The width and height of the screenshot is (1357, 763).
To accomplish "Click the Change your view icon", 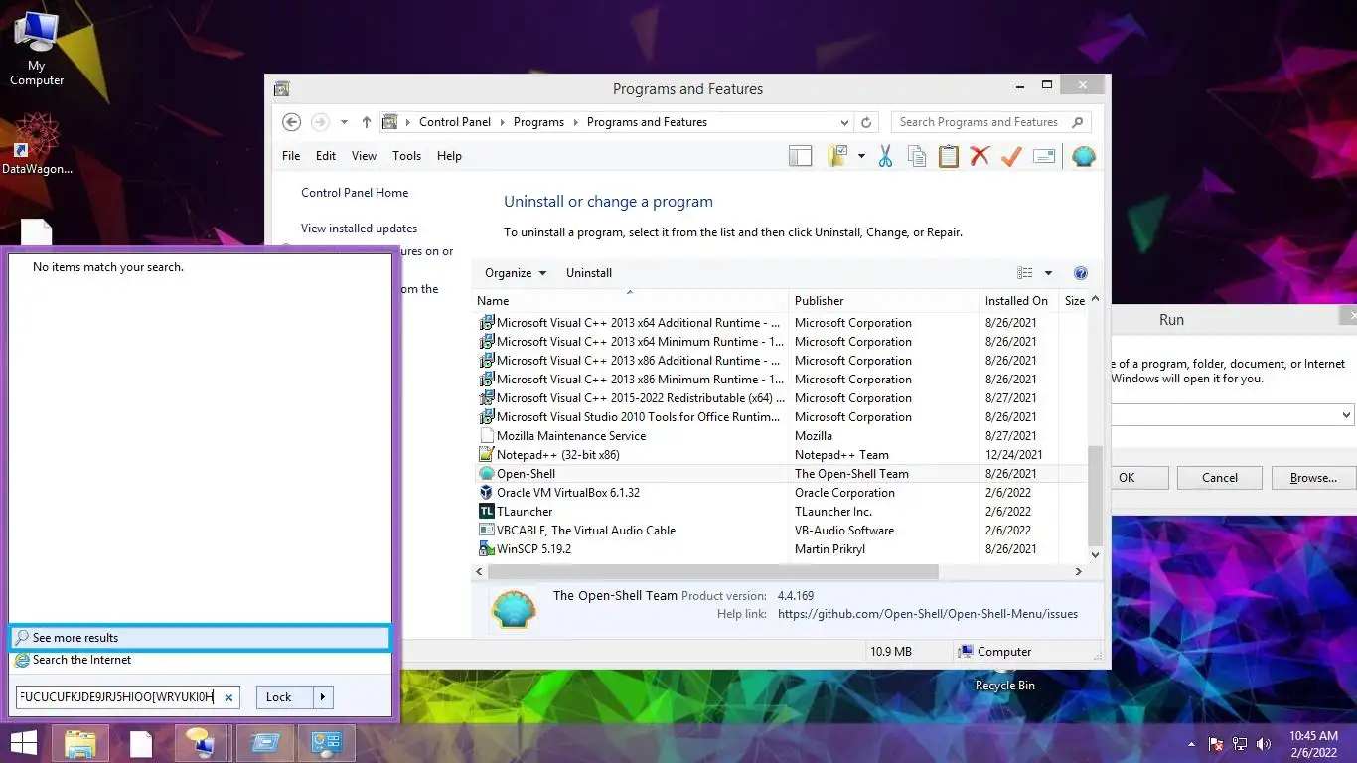I will click(x=1025, y=273).
